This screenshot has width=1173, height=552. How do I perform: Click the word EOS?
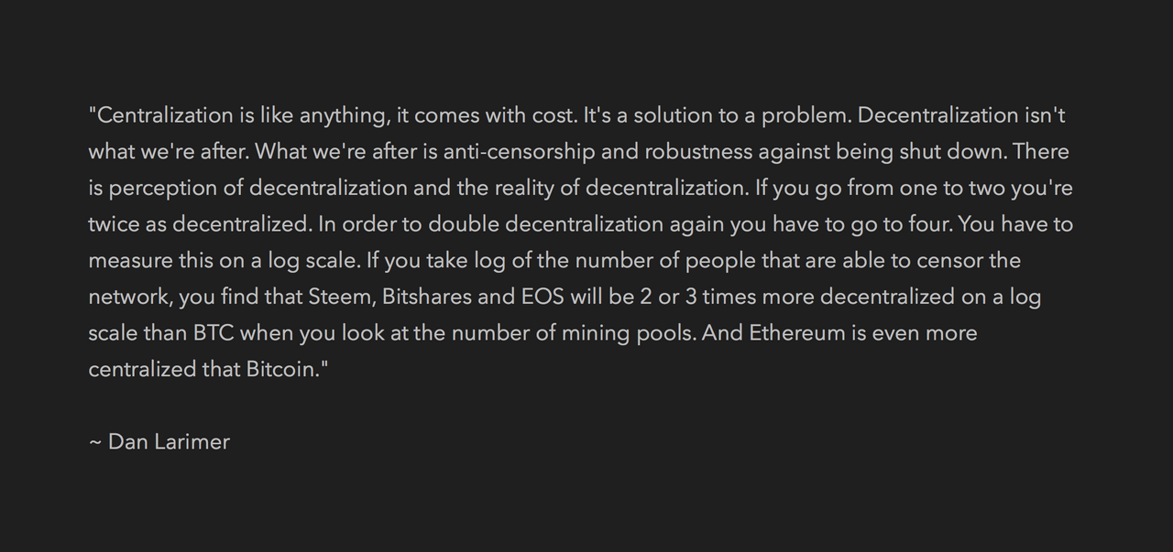(542, 297)
